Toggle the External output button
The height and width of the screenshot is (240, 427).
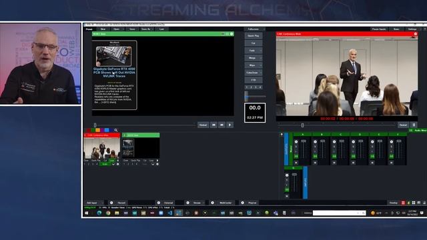[169, 203]
